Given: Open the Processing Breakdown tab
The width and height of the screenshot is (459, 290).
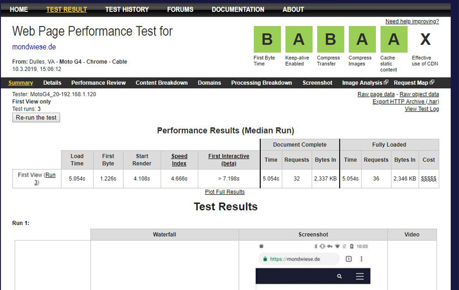Looking at the screenshot, I should pos(261,83).
